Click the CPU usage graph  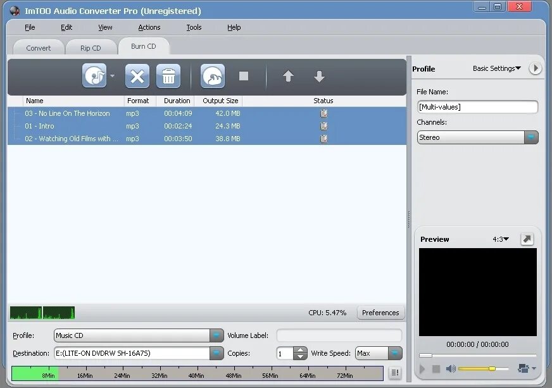point(42,313)
